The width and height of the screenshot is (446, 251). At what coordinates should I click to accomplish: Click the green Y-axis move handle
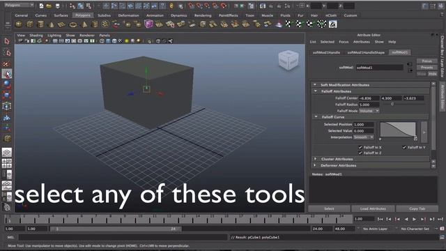point(146,70)
